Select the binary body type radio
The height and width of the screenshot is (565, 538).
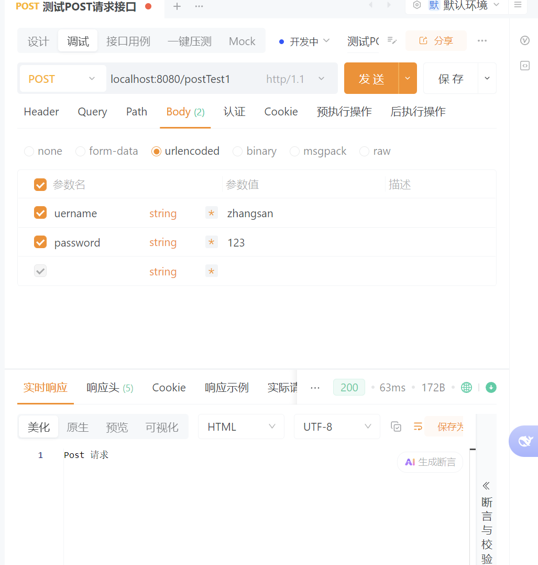[237, 151]
